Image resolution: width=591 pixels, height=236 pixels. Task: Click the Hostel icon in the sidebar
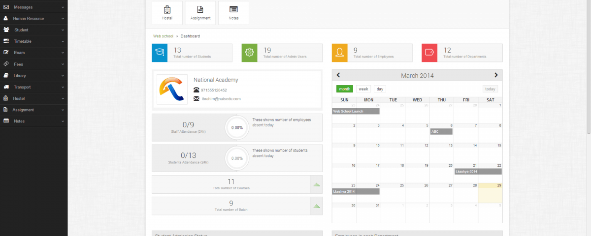[6, 98]
